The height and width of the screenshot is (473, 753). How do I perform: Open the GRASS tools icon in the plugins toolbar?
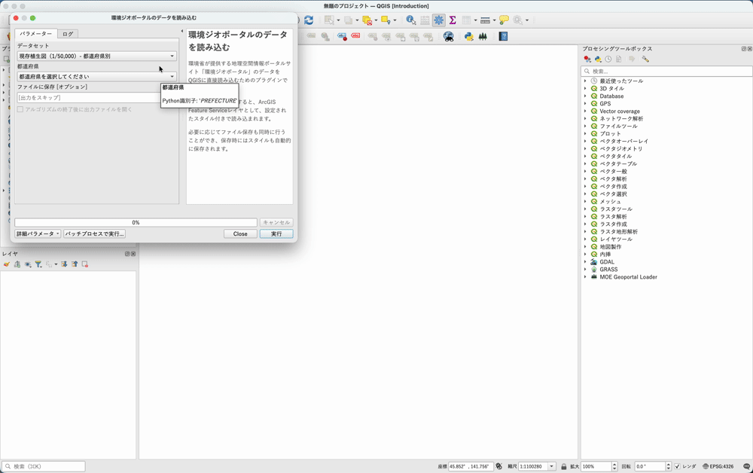[x=482, y=35]
